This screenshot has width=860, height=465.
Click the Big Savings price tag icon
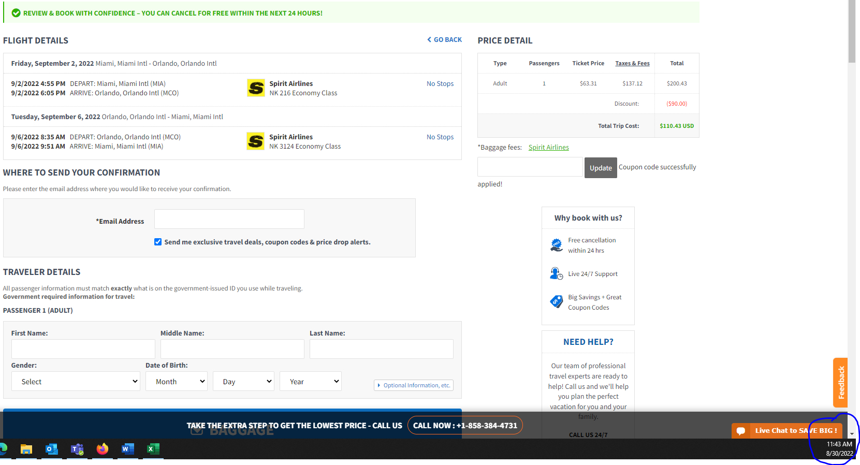point(557,301)
